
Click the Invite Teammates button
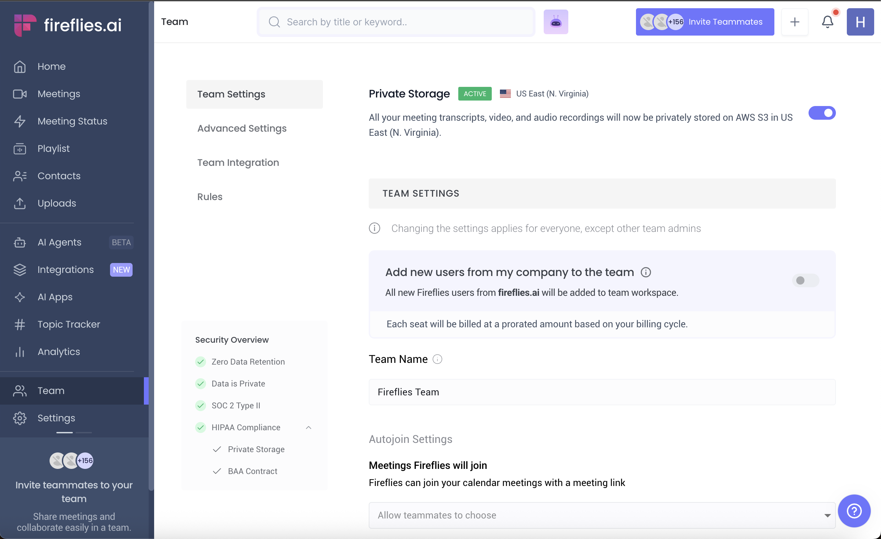(x=704, y=22)
